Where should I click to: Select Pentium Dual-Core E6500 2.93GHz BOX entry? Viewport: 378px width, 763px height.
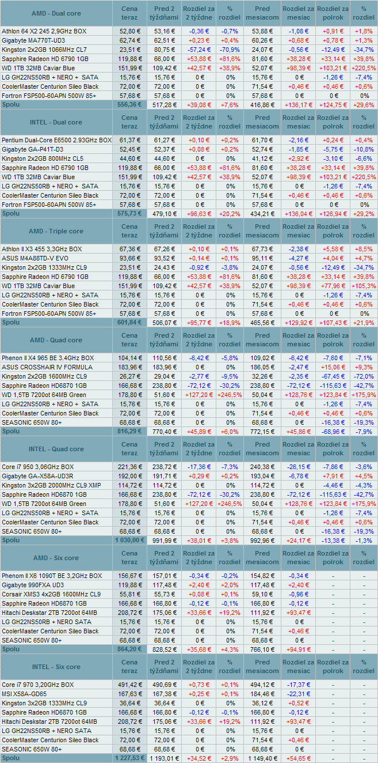tap(56, 140)
